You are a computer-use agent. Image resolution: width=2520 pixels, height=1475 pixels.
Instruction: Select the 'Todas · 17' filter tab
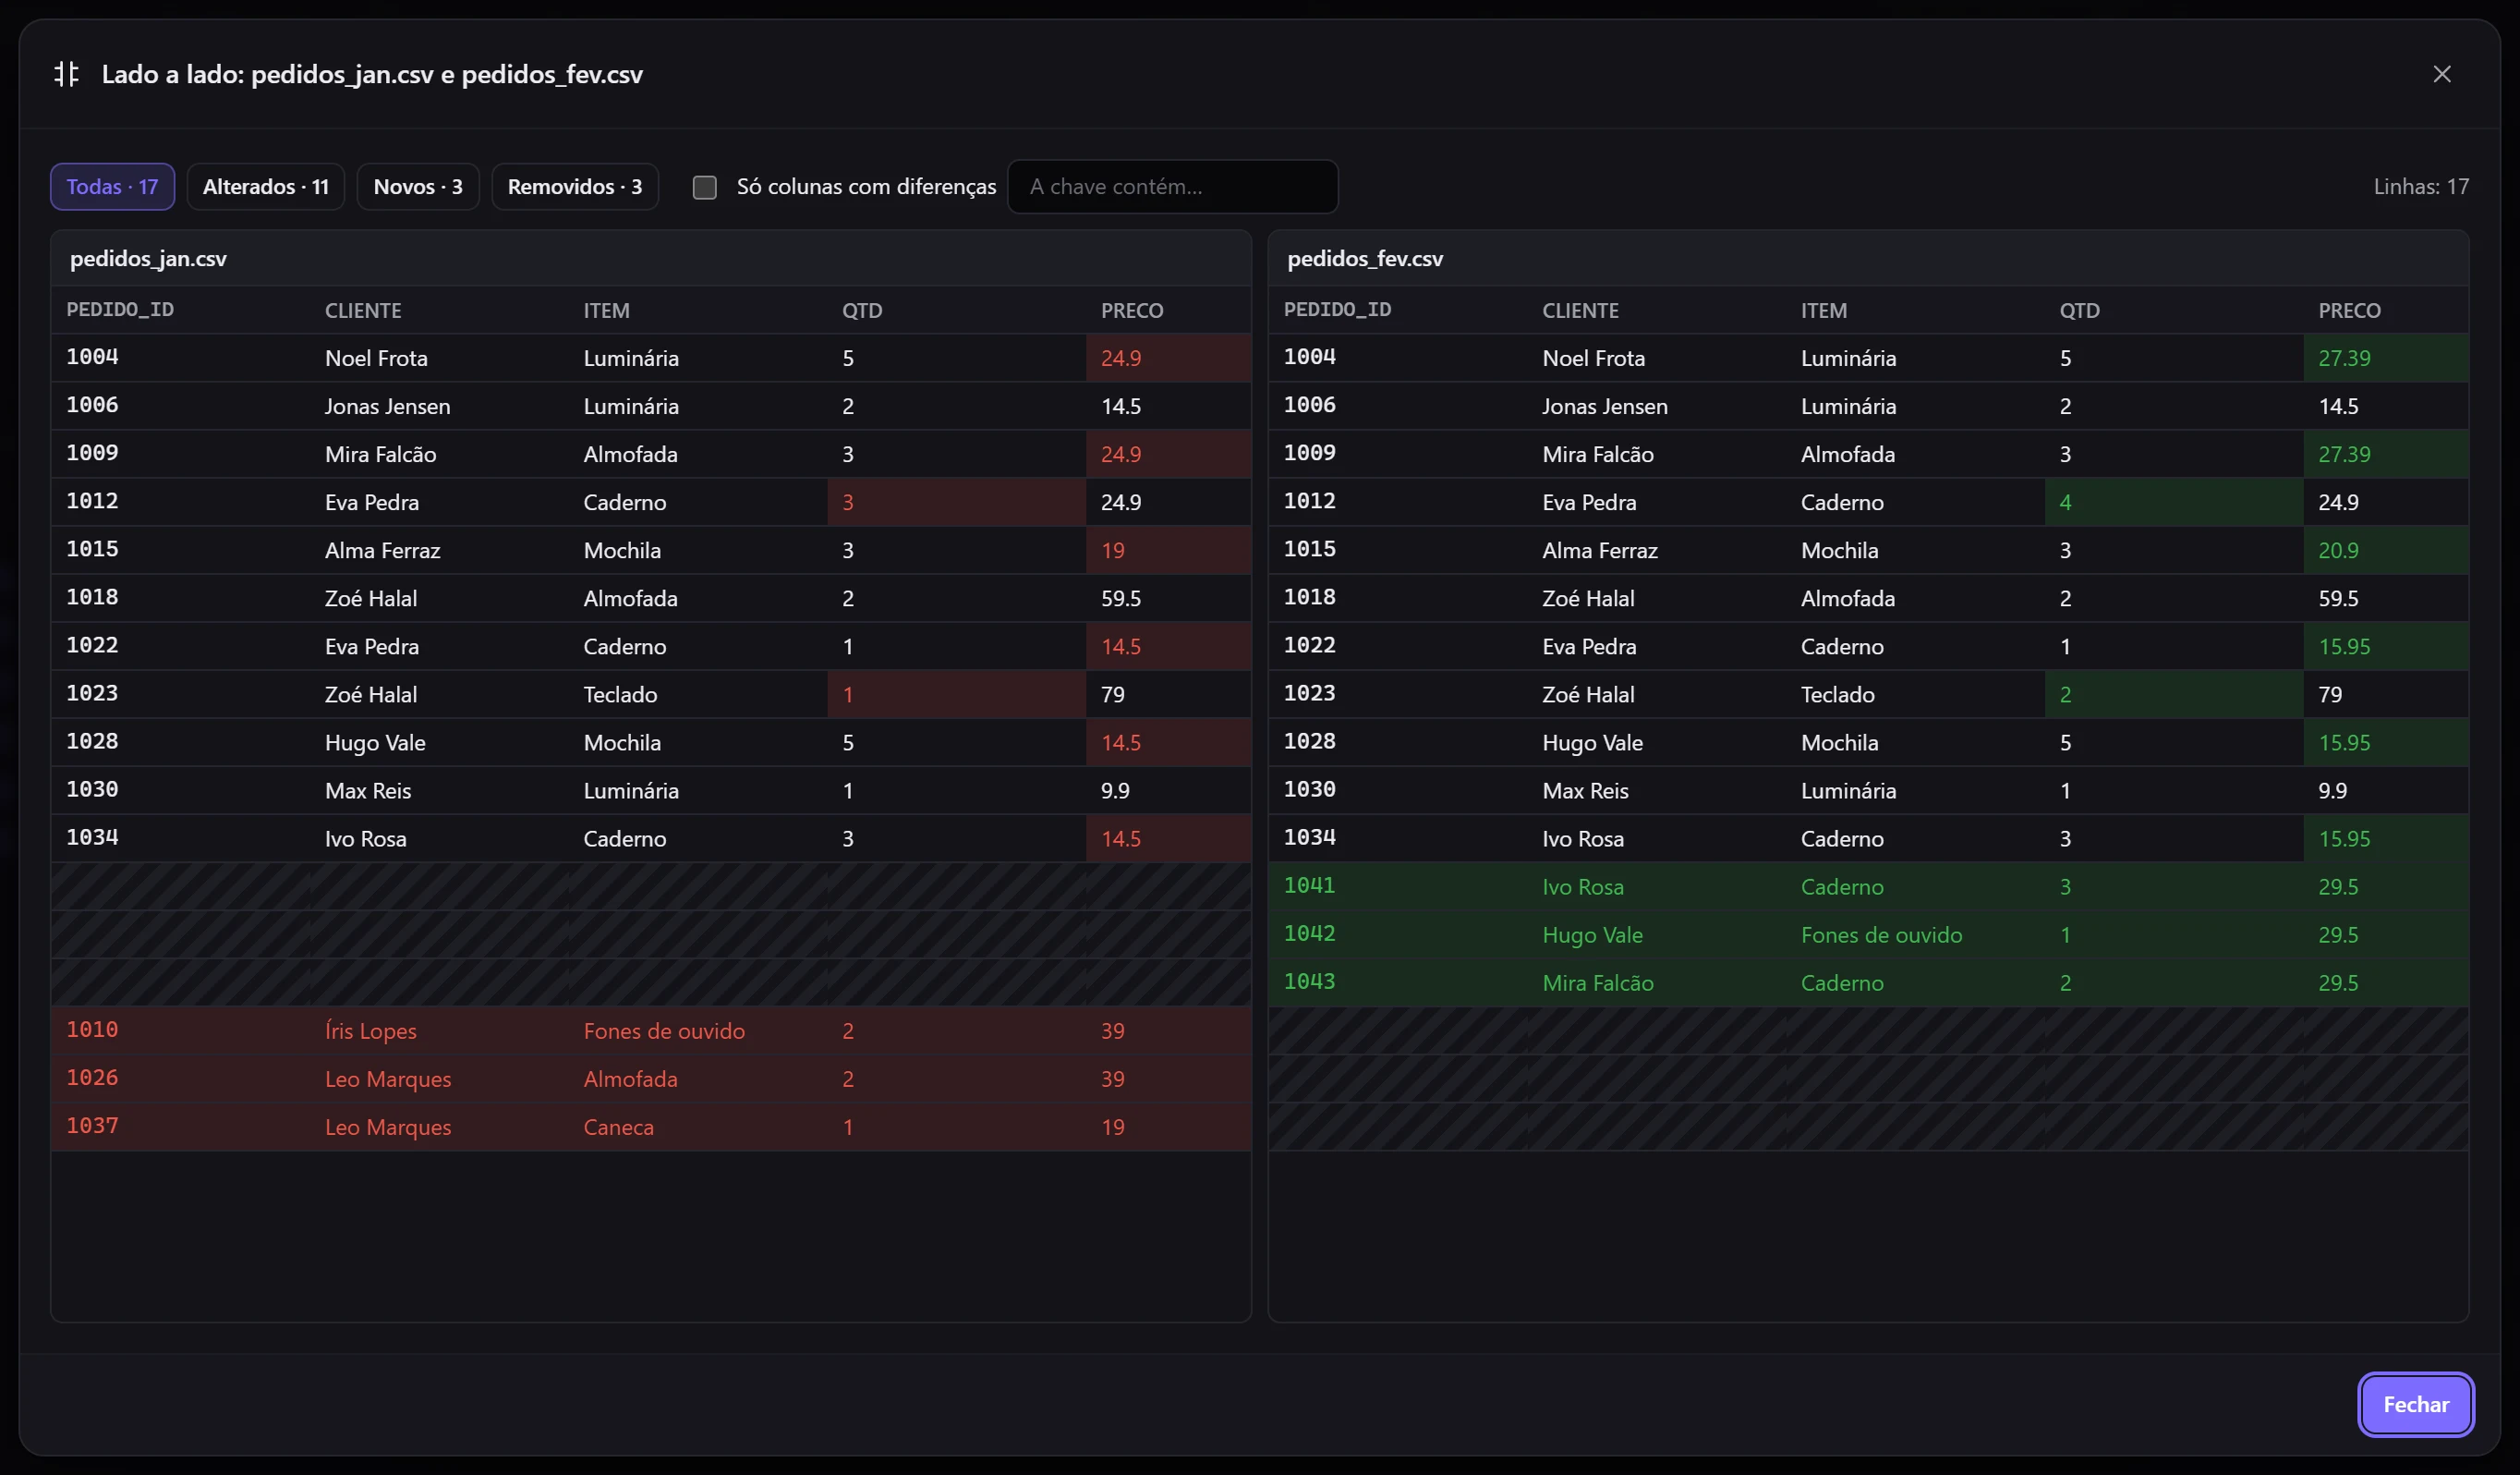pyautogui.click(x=112, y=187)
